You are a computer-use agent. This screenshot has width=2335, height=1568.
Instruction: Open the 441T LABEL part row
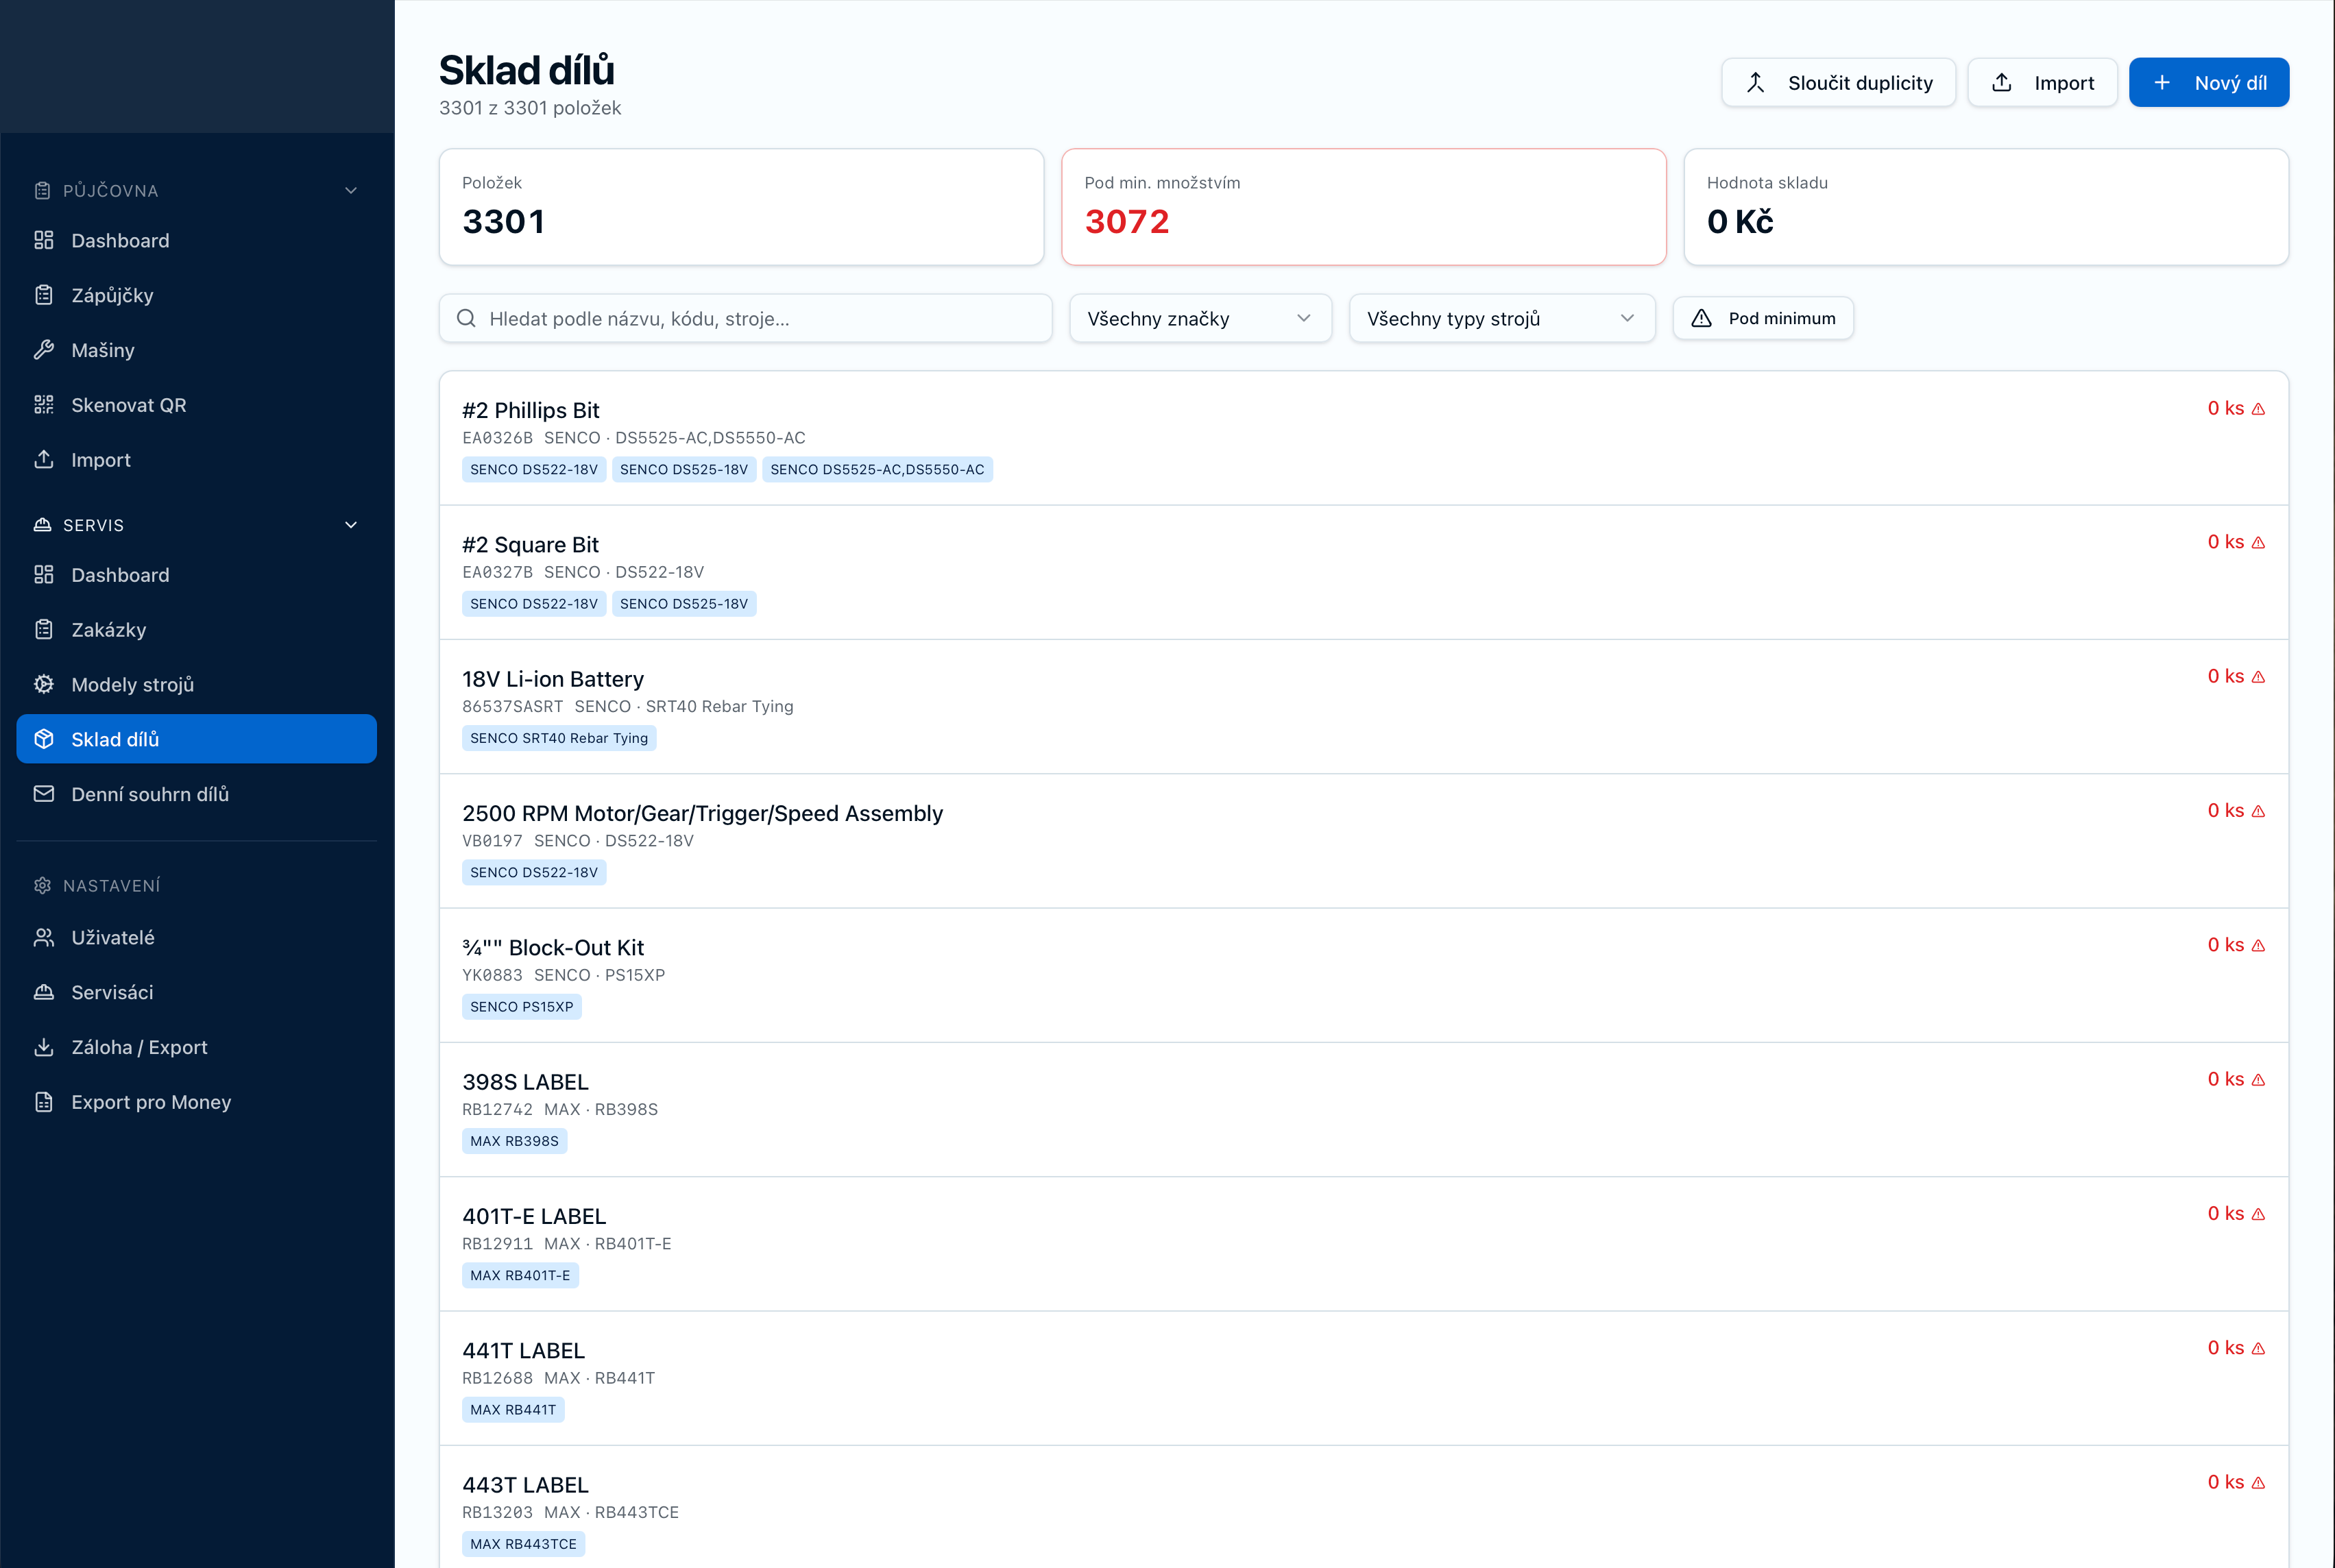(x=1364, y=1378)
